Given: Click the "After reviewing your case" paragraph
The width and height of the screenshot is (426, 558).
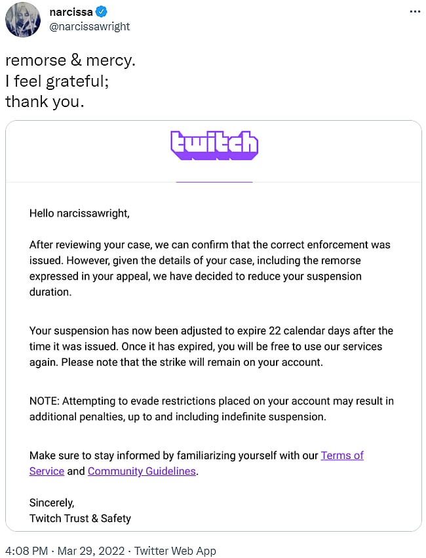Looking at the screenshot, I should click(x=210, y=268).
